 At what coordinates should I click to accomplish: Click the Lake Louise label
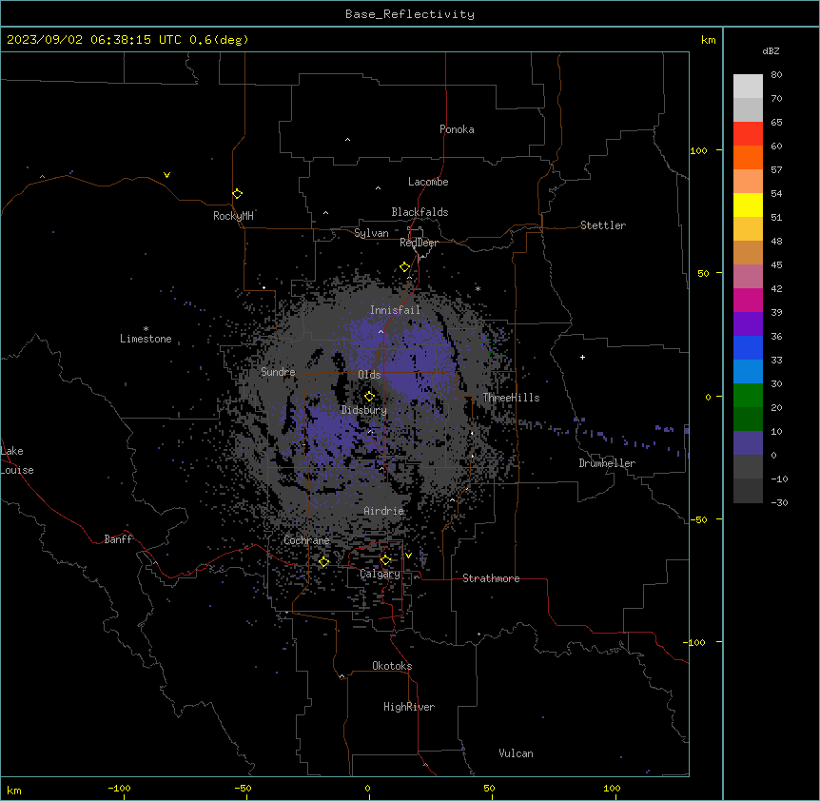[x=17, y=460]
